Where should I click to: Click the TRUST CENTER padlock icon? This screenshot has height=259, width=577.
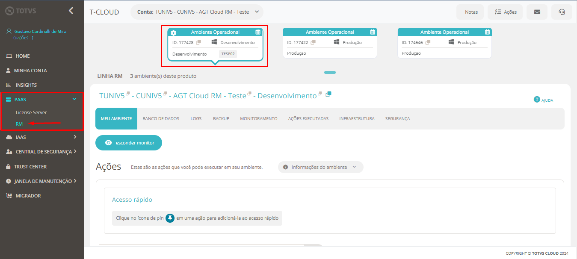tap(8, 167)
